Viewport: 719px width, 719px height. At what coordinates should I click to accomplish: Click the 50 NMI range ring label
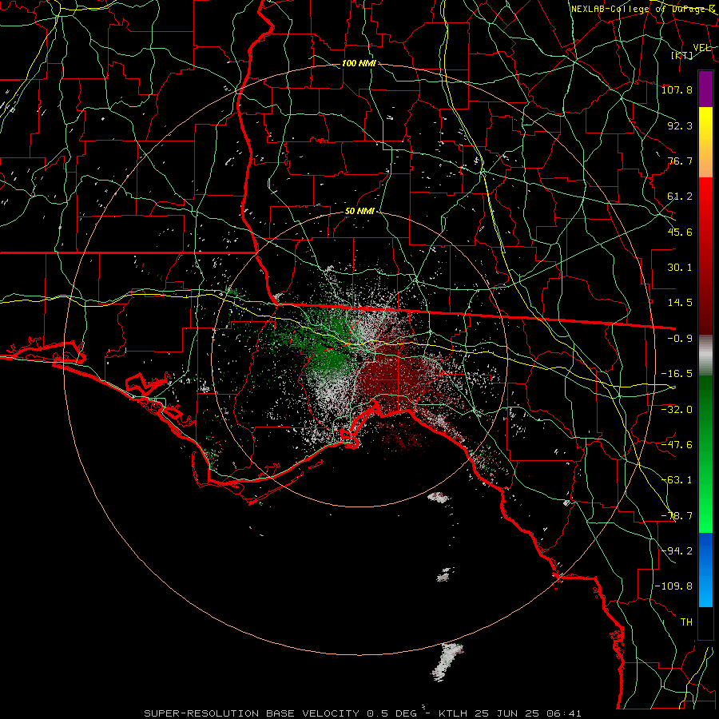click(360, 211)
